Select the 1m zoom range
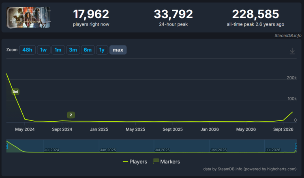This screenshot has width=304, height=178. (x=58, y=50)
